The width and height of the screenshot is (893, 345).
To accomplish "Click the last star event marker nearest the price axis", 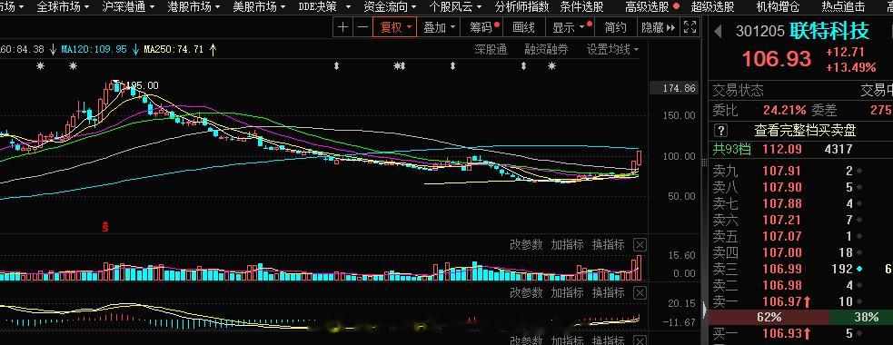I will [551, 66].
